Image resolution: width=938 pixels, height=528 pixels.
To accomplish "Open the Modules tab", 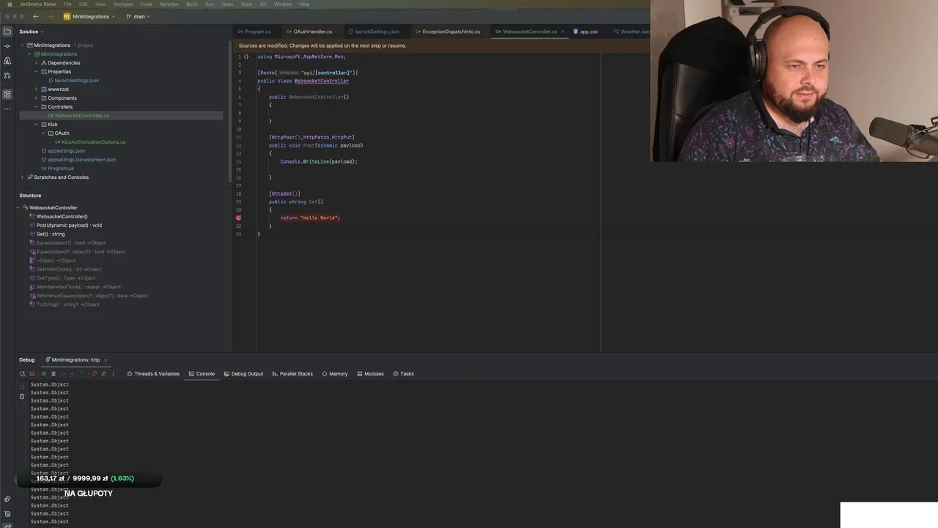I will coord(370,374).
